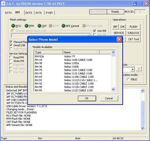
Task: Select the RH-70 Nokia 1110 row
Action: click(x=73, y=73)
